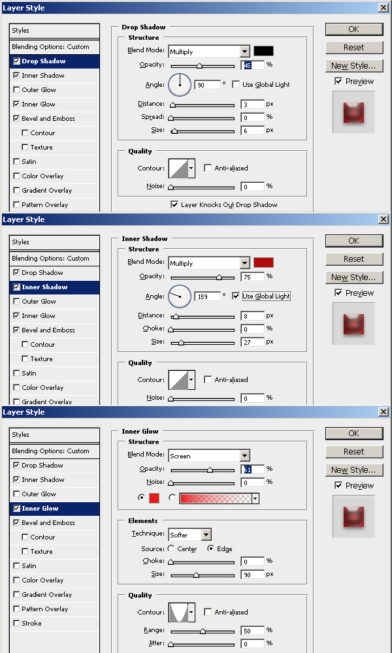Select the Center source radio button
The height and width of the screenshot is (653, 392).
click(171, 549)
